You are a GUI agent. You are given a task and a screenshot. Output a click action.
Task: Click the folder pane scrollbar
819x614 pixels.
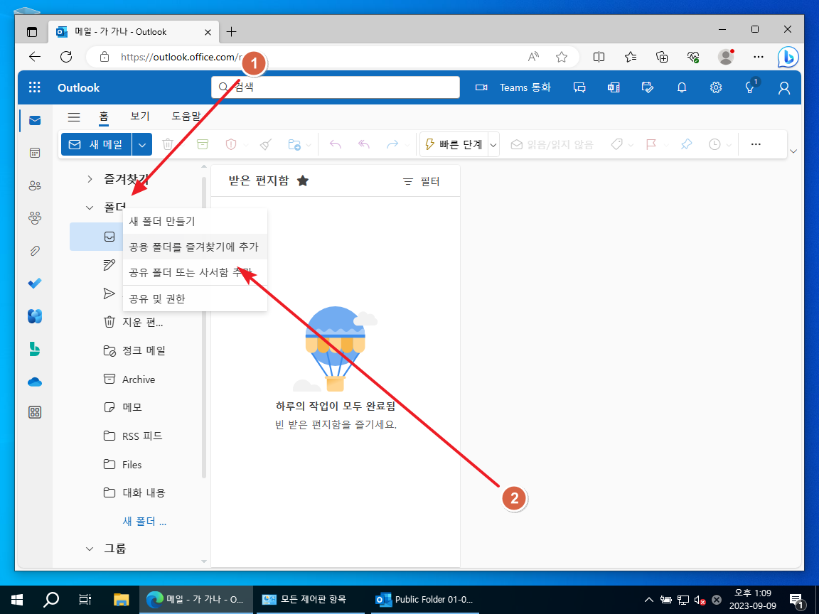pos(204,328)
